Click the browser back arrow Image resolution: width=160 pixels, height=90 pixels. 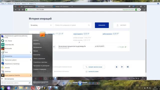[x=16, y=9]
